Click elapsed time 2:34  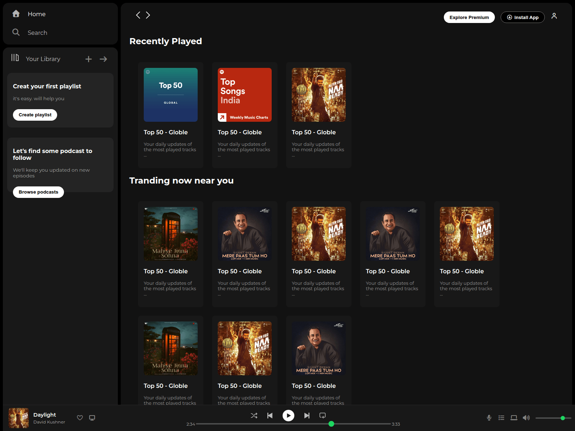coord(190,424)
